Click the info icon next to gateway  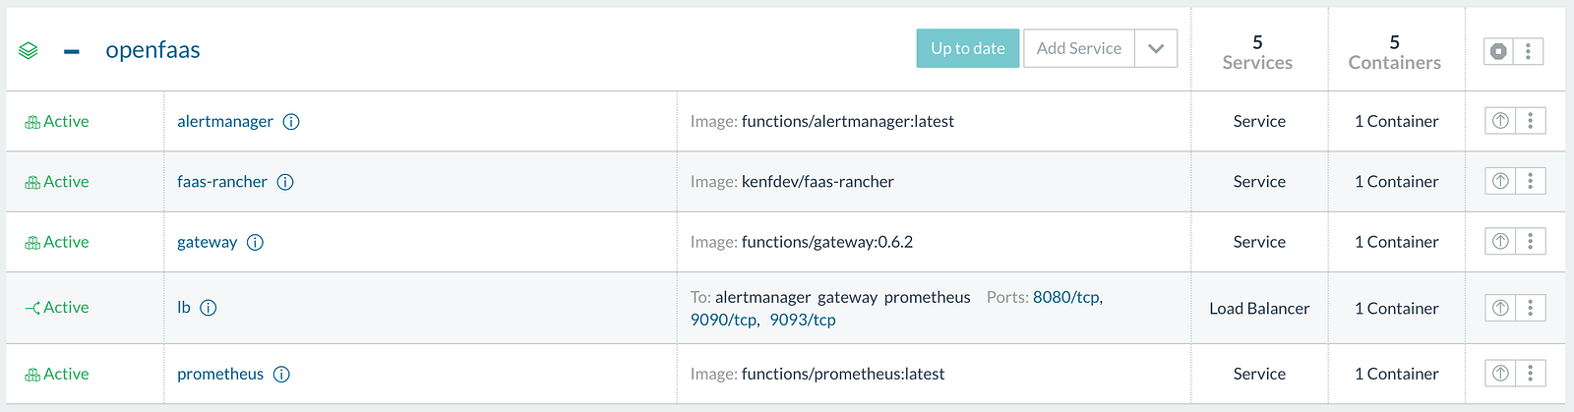pyautogui.click(x=255, y=242)
